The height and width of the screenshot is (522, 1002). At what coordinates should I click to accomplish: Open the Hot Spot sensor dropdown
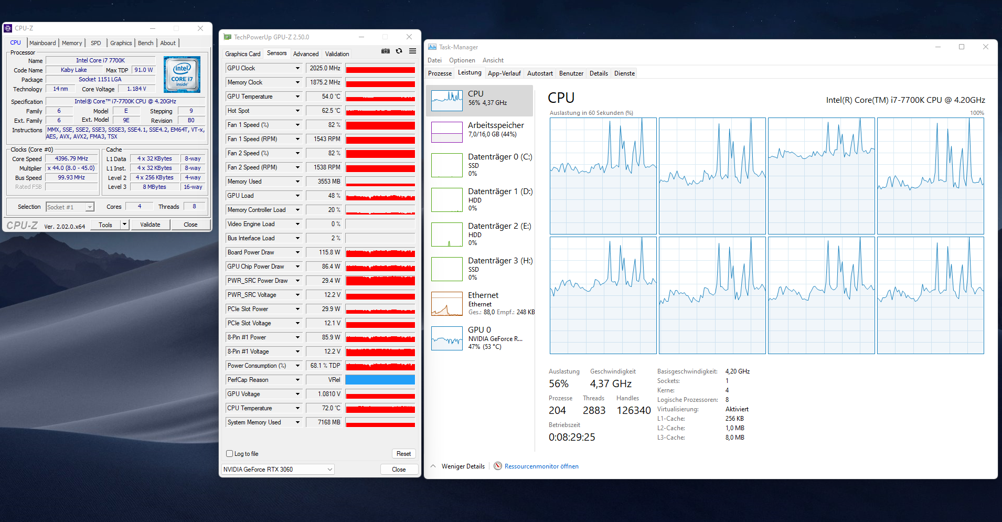pos(297,111)
